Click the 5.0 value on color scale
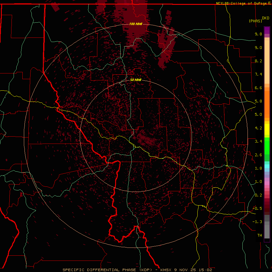 (258, 115)
